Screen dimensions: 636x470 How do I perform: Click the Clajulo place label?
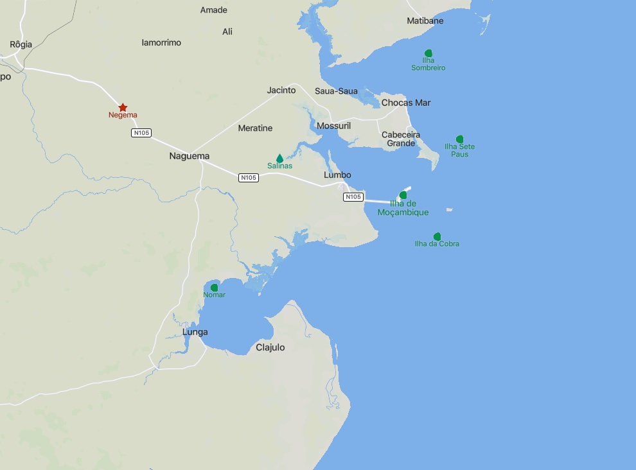270,347
